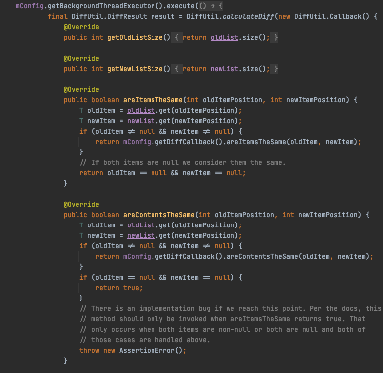Click the 'final' keyword
This screenshot has height=373, width=383.
coord(58,16)
